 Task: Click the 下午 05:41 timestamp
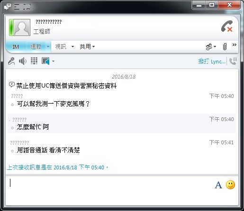(x=222, y=142)
